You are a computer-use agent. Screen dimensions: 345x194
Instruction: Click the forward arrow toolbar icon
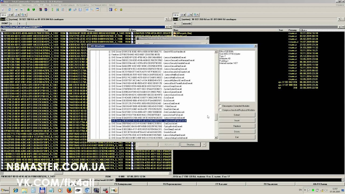pos(22,10)
